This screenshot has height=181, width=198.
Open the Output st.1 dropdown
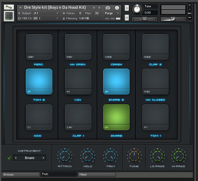pyautogui.click(x=38, y=13)
